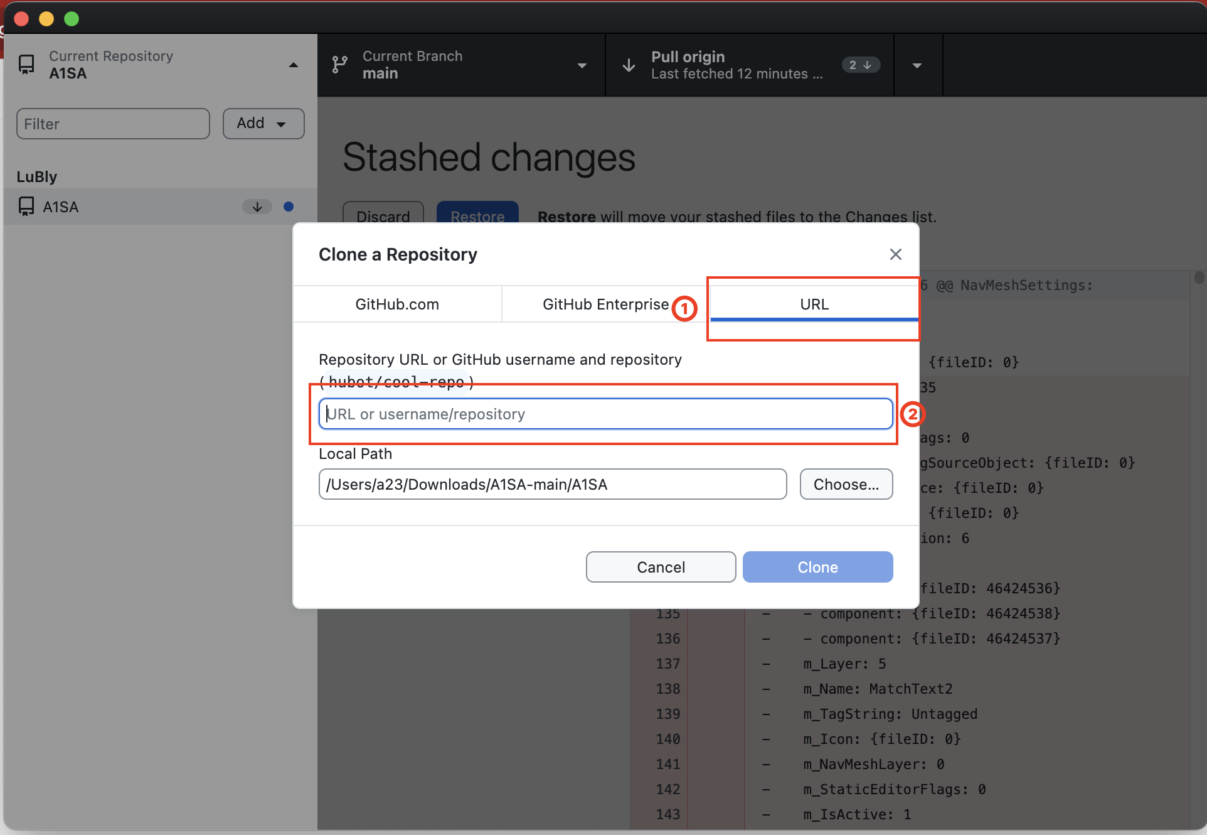Image resolution: width=1207 pixels, height=835 pixels.
Task: Close the Clone a Repository dialog
Action: [895, 254]
